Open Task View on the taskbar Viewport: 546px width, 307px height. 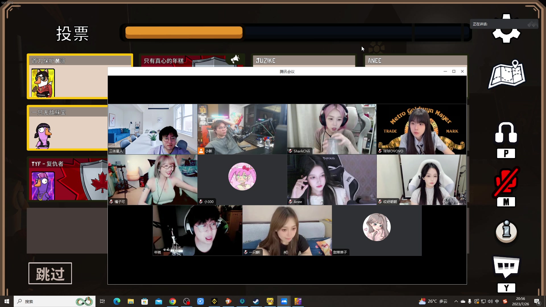tap(102, 301)
